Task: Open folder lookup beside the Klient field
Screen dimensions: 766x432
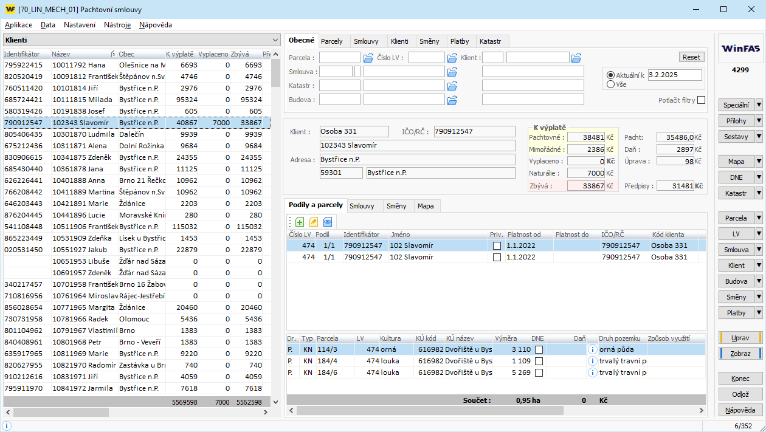Action: [576, 58]
